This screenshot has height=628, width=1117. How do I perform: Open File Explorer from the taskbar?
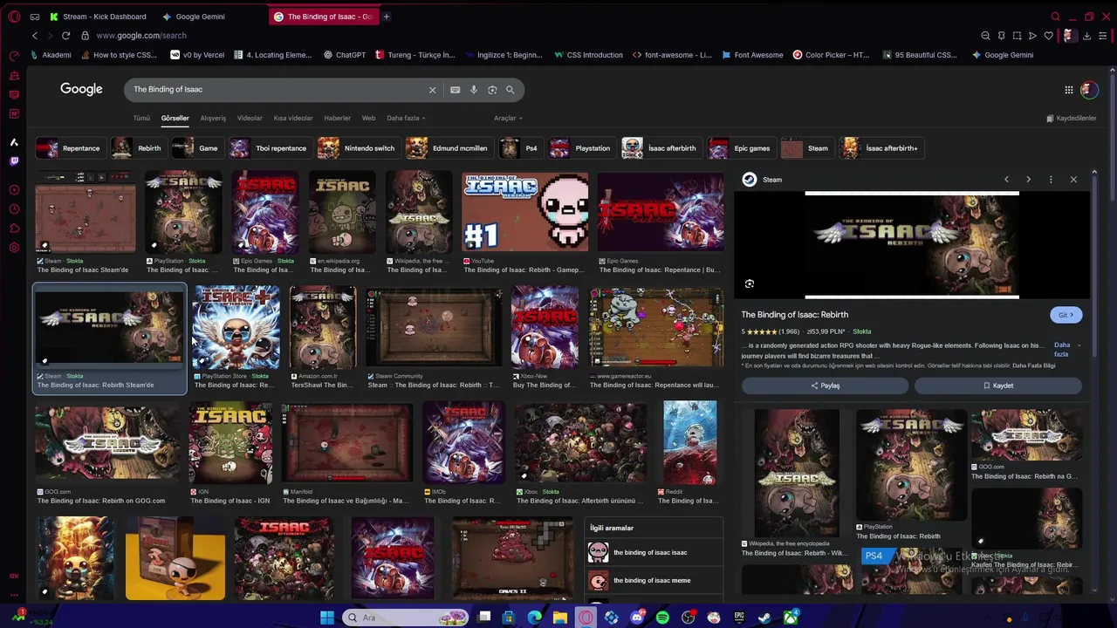pos(560,618)
